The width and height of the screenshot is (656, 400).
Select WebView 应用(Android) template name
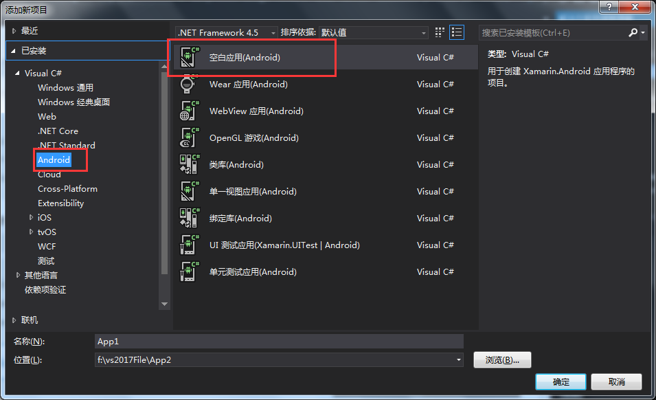pos(256,111)
